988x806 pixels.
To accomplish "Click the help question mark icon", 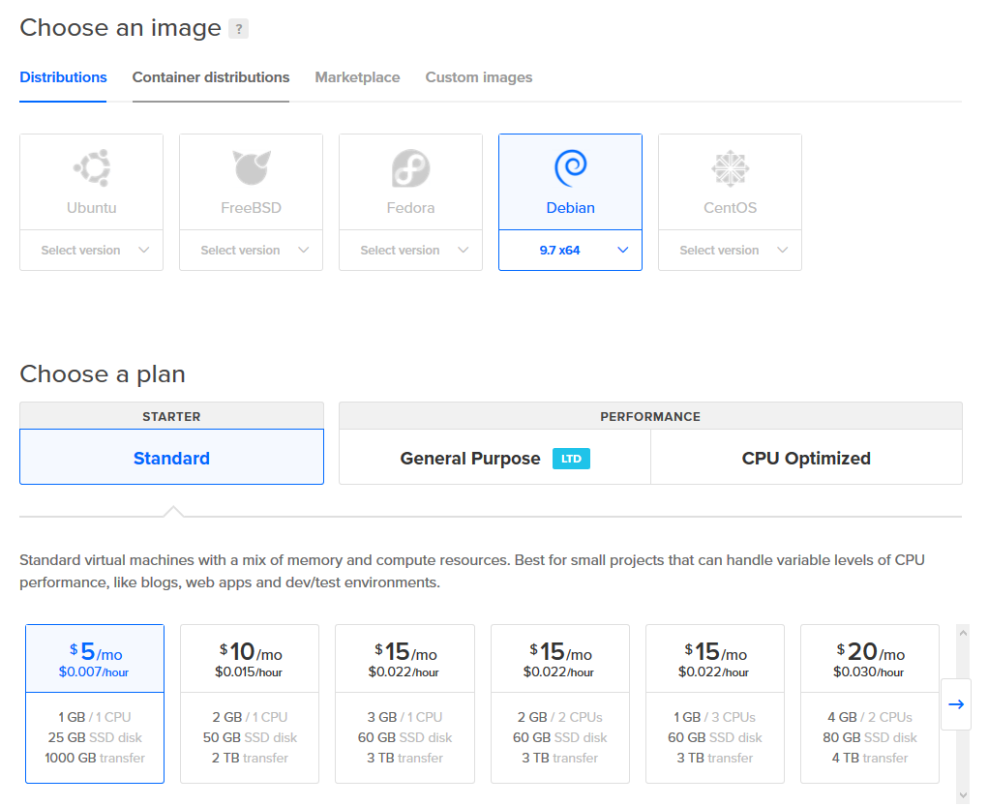I will click(239, 29).
